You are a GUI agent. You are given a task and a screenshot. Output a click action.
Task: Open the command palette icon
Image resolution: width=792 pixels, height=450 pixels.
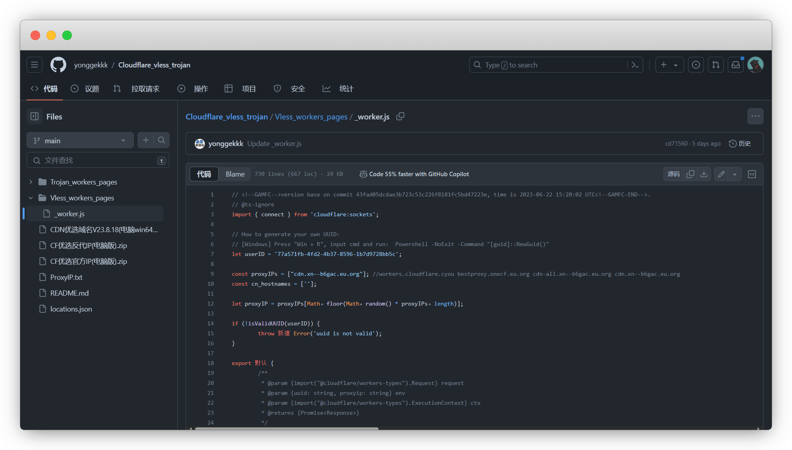[x=635, y=65]
